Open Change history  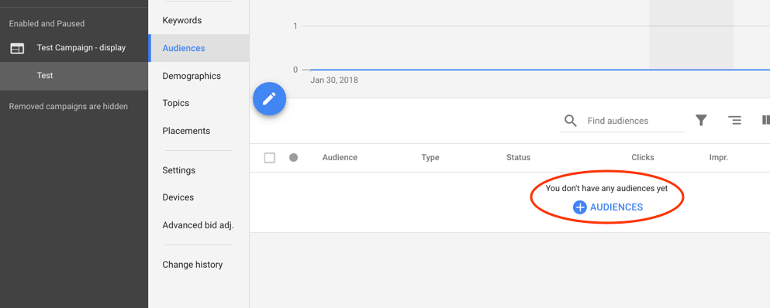pyautogui.click(x=192, y=265)
